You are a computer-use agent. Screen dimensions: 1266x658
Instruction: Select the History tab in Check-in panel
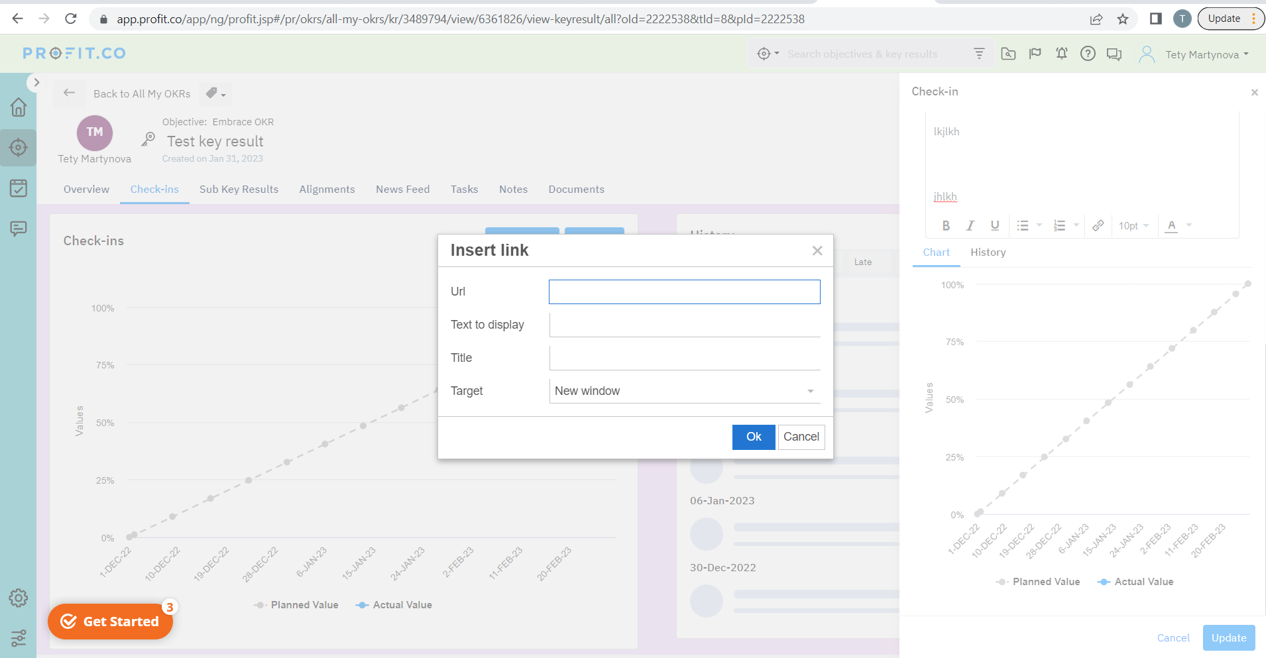tap(988, 252)
